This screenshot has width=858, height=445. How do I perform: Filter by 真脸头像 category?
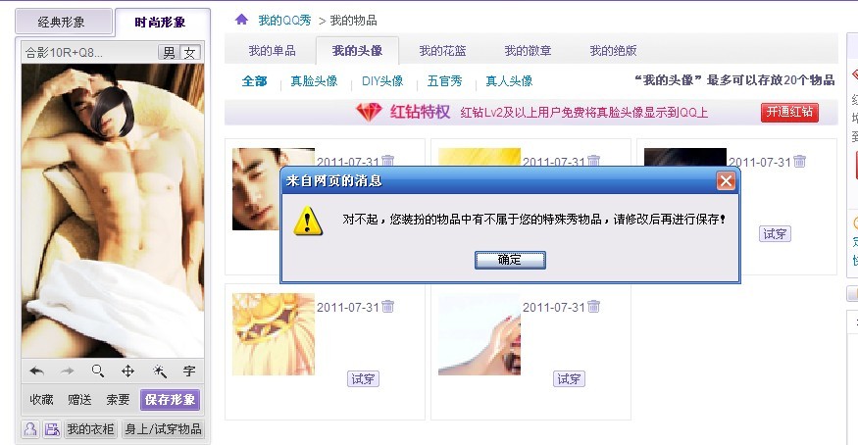(x=314, y=81)
